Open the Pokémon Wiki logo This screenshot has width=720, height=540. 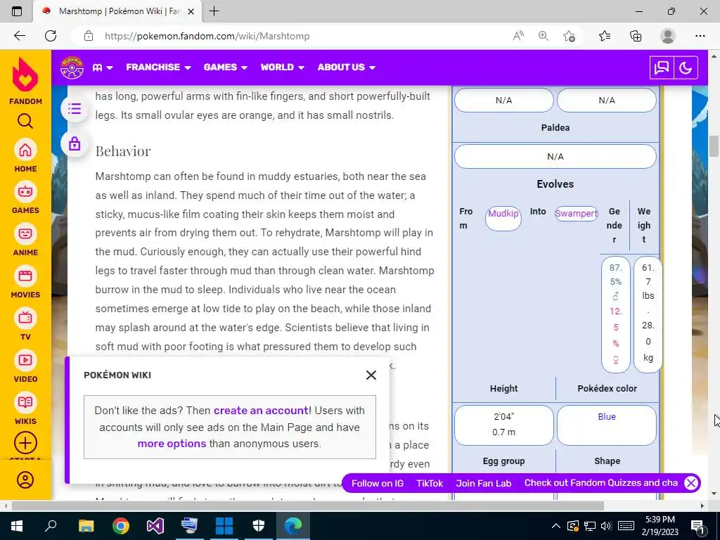tap(72, 67)
